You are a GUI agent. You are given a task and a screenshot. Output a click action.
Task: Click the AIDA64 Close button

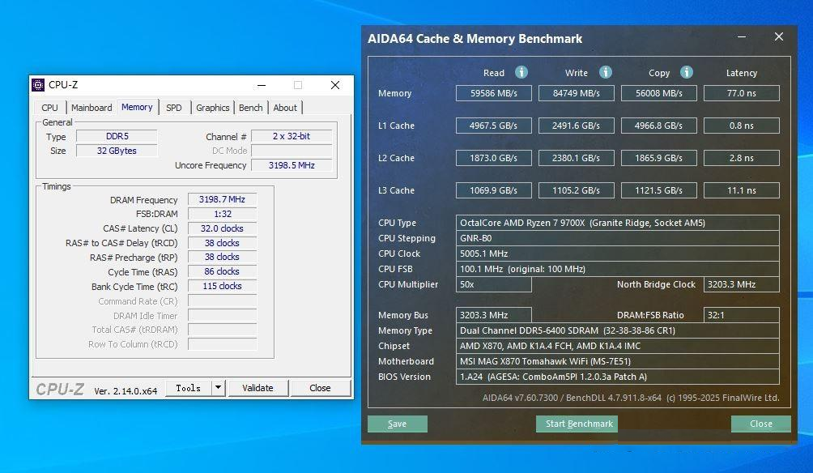760,424
